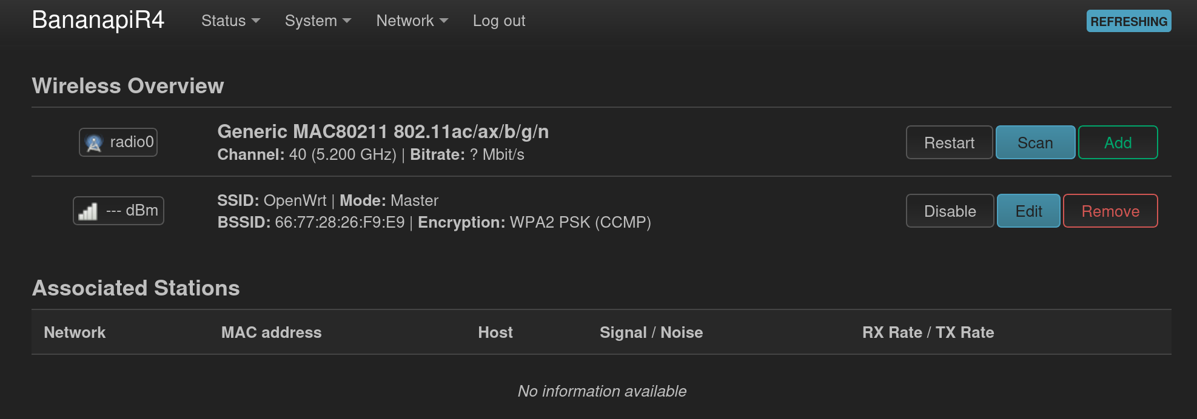This screenshot has width=1197, height=419.
Task: Toggle the REFRESHING auto-refresh indicator
Action: click(x=1128, y=21)
